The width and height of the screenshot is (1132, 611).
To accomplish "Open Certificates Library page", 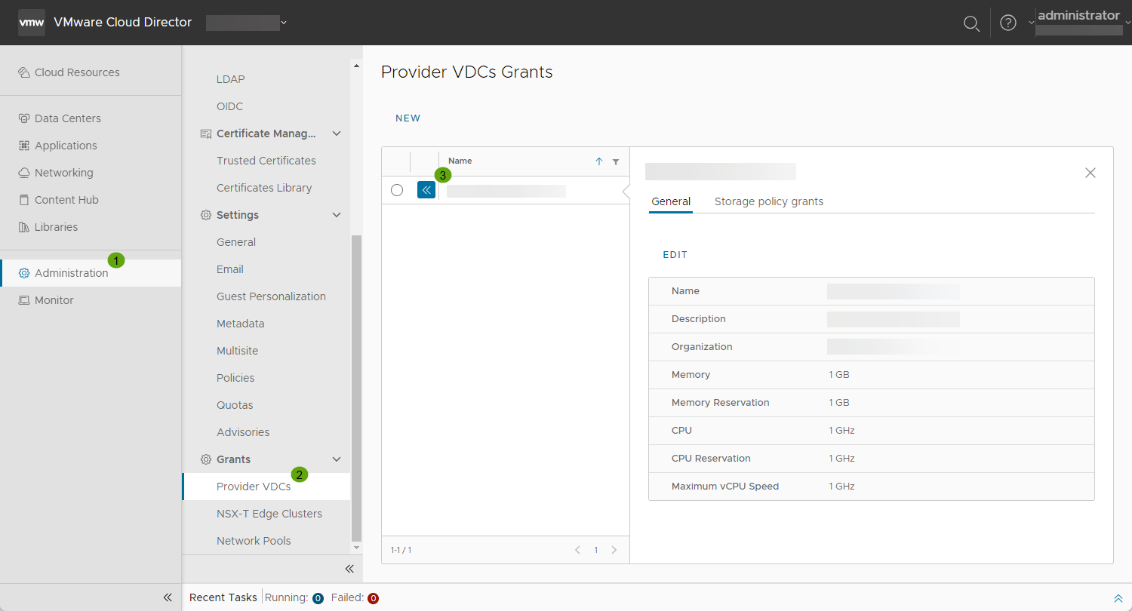I will point(264,188).
